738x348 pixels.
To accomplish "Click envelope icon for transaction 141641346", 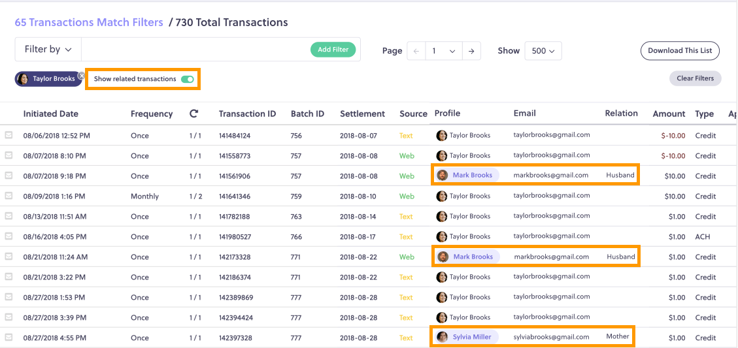I will click(8, 196).
